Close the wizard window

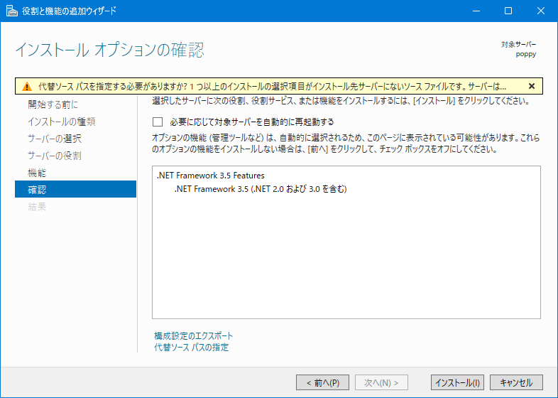pos(541,11)
